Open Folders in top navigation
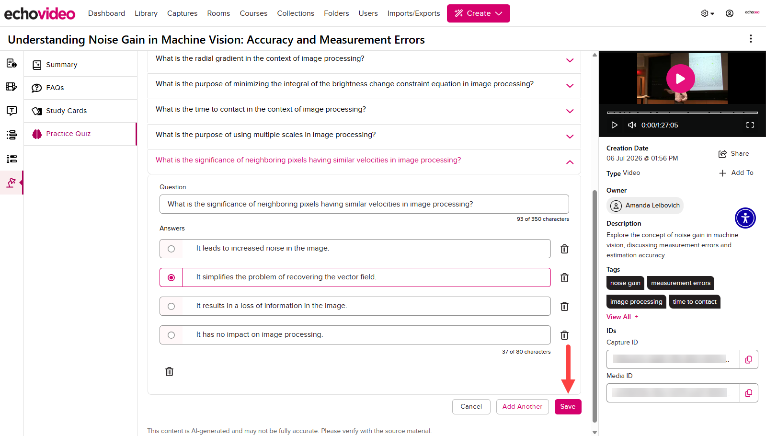 336,13
